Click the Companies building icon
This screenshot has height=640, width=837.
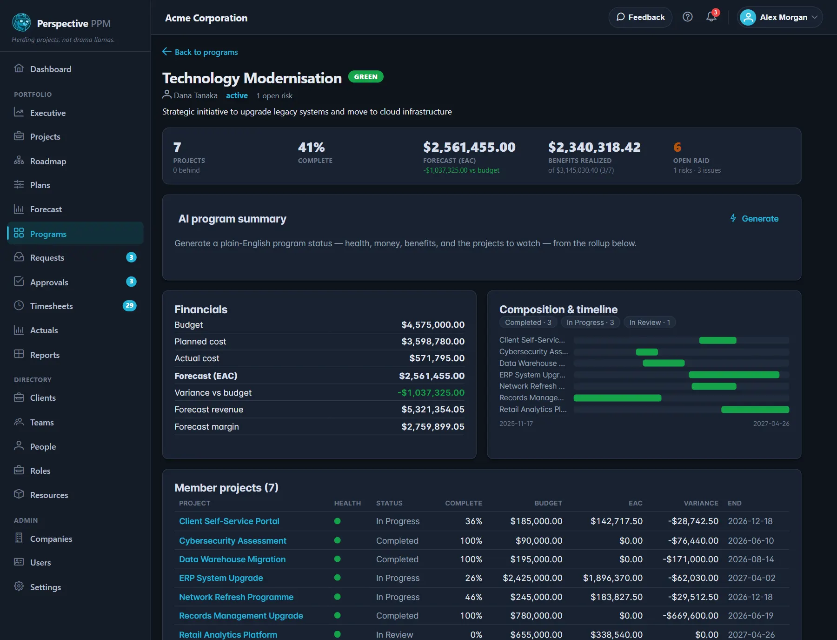point(19,538)
